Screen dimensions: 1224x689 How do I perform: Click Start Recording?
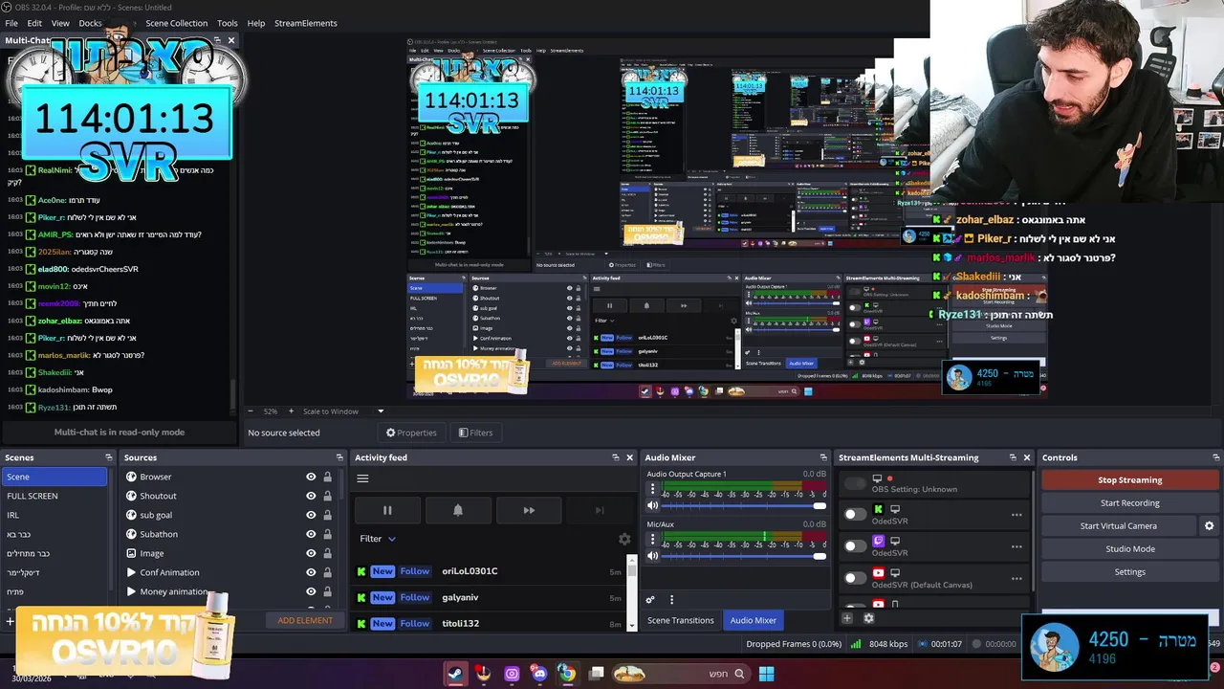1130,502
